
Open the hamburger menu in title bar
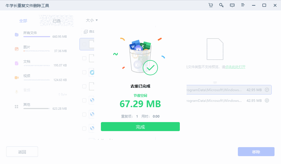click(x=243, y=5)
